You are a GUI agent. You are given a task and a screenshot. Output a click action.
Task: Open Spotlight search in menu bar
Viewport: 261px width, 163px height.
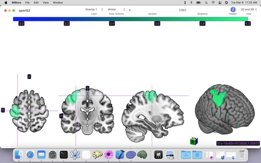(206, 3)
